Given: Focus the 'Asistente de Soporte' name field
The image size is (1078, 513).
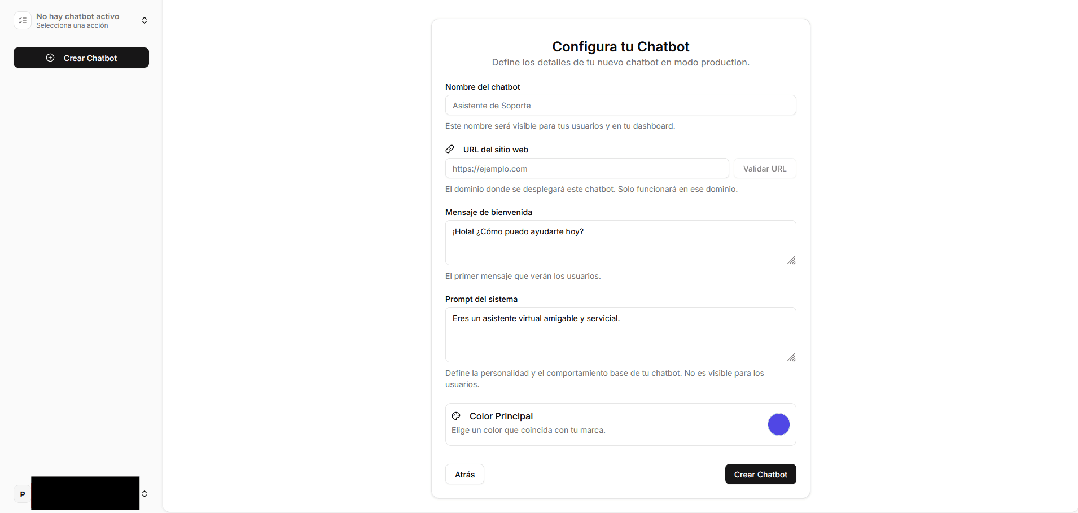Looking at the screenshot, I should 620,105.
